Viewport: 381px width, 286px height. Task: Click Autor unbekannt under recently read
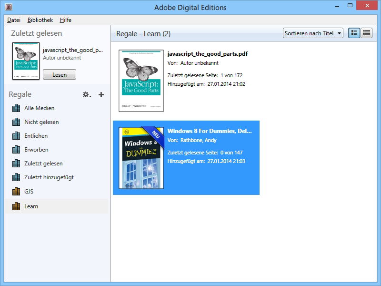62,58
